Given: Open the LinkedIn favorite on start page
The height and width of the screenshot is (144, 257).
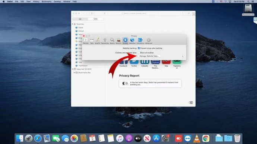Looking at the screenshot, I should coord(145,63).
